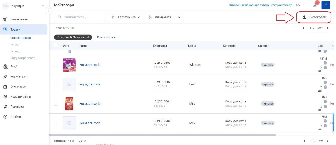Click info icon beside price 975

[x=325, y=121]
